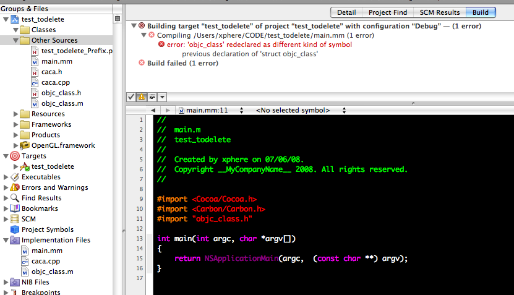The image size is (514, 295).
Task: Switch to the Detail tab
Action: (346, 12)
